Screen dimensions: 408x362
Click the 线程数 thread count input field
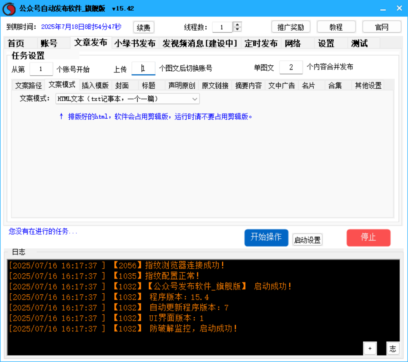(222, 27)
